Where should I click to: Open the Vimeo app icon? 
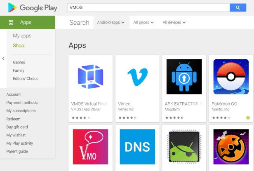pos(137,77)
